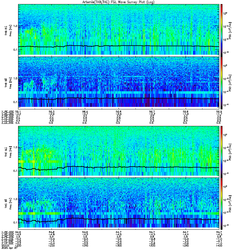Click the 2025 Apr 27 date label
The height and width of the screenshot is (250, 234).
click(7, 248)
